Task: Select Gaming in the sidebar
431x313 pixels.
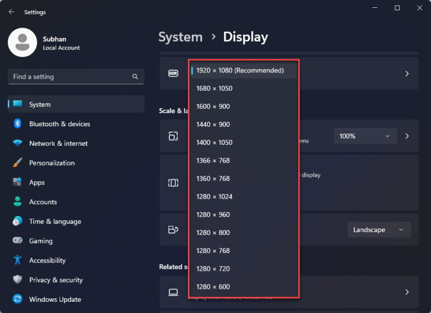Action: point(40,241)
